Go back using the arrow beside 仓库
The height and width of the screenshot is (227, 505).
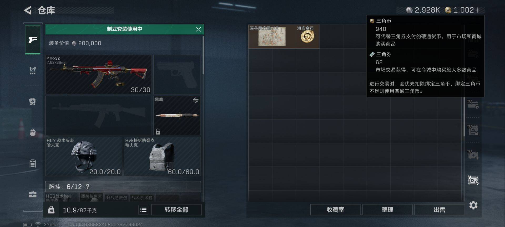pyautogui.click(x=28, y=11)
